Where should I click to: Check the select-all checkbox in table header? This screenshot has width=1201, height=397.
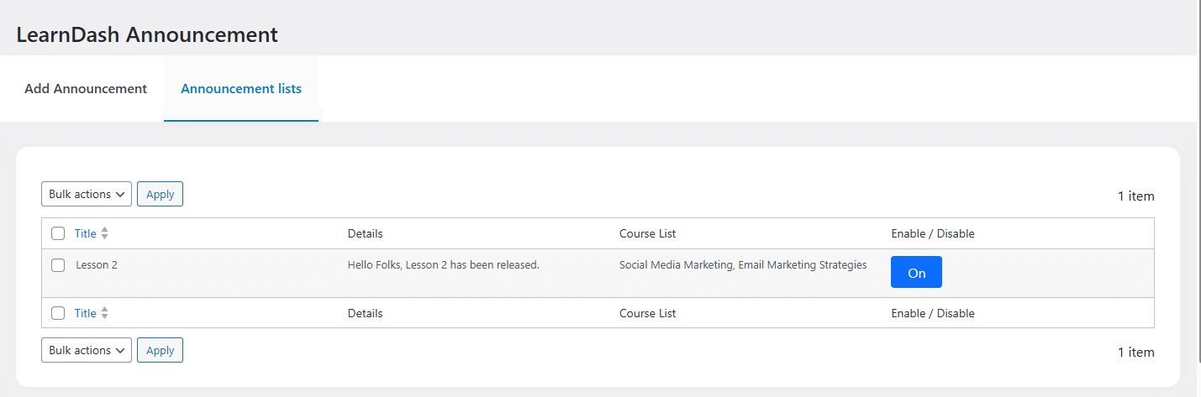tap(58, 233)
